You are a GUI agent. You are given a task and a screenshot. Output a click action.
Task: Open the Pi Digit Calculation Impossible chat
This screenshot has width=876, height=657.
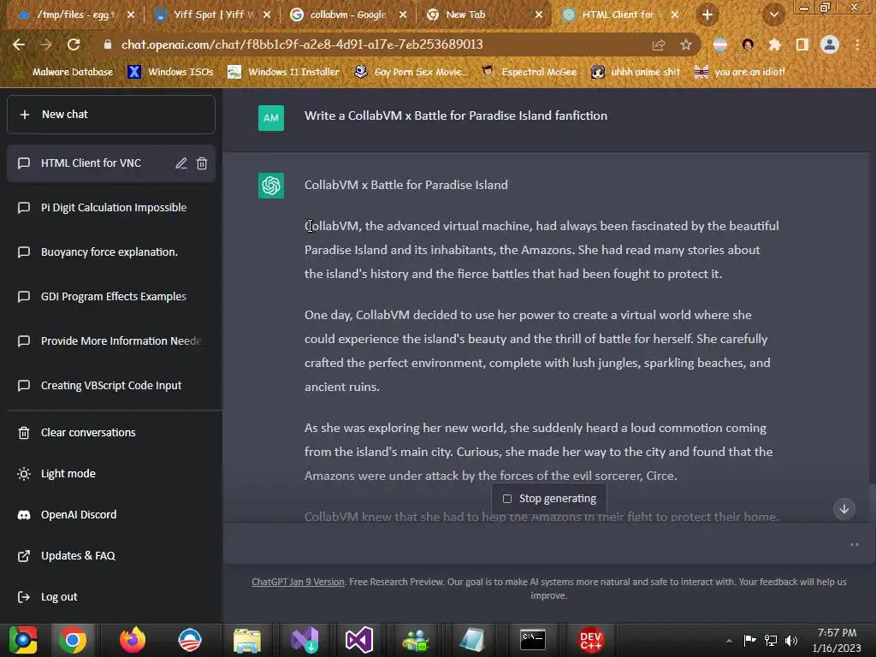[110, 208]
